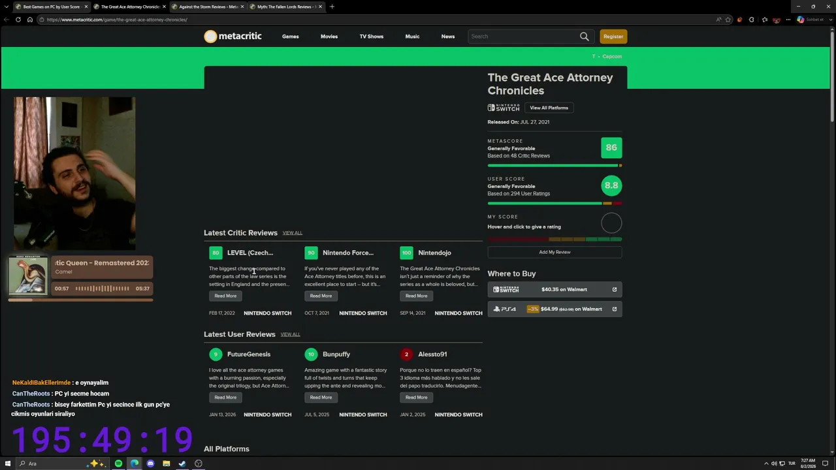Open browser settings and more menu
This screenshot has height=470, width=836.
788,20
